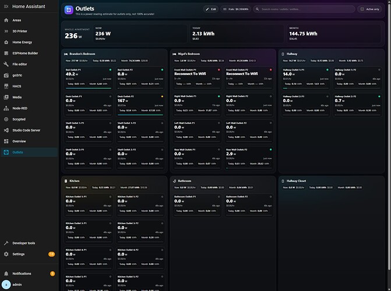Click the Edit button in the header
The image size is (391, 291).
[210, 9]
